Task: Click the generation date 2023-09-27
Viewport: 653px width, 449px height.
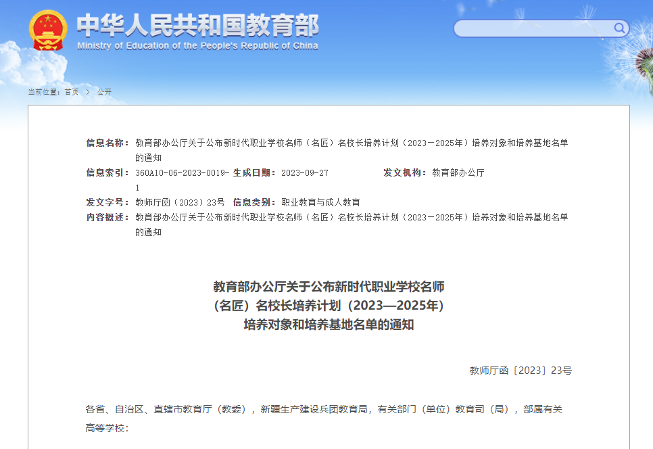Action: (304, 173)
